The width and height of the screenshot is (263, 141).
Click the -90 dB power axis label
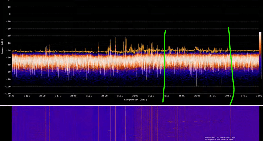coord(8,79)
